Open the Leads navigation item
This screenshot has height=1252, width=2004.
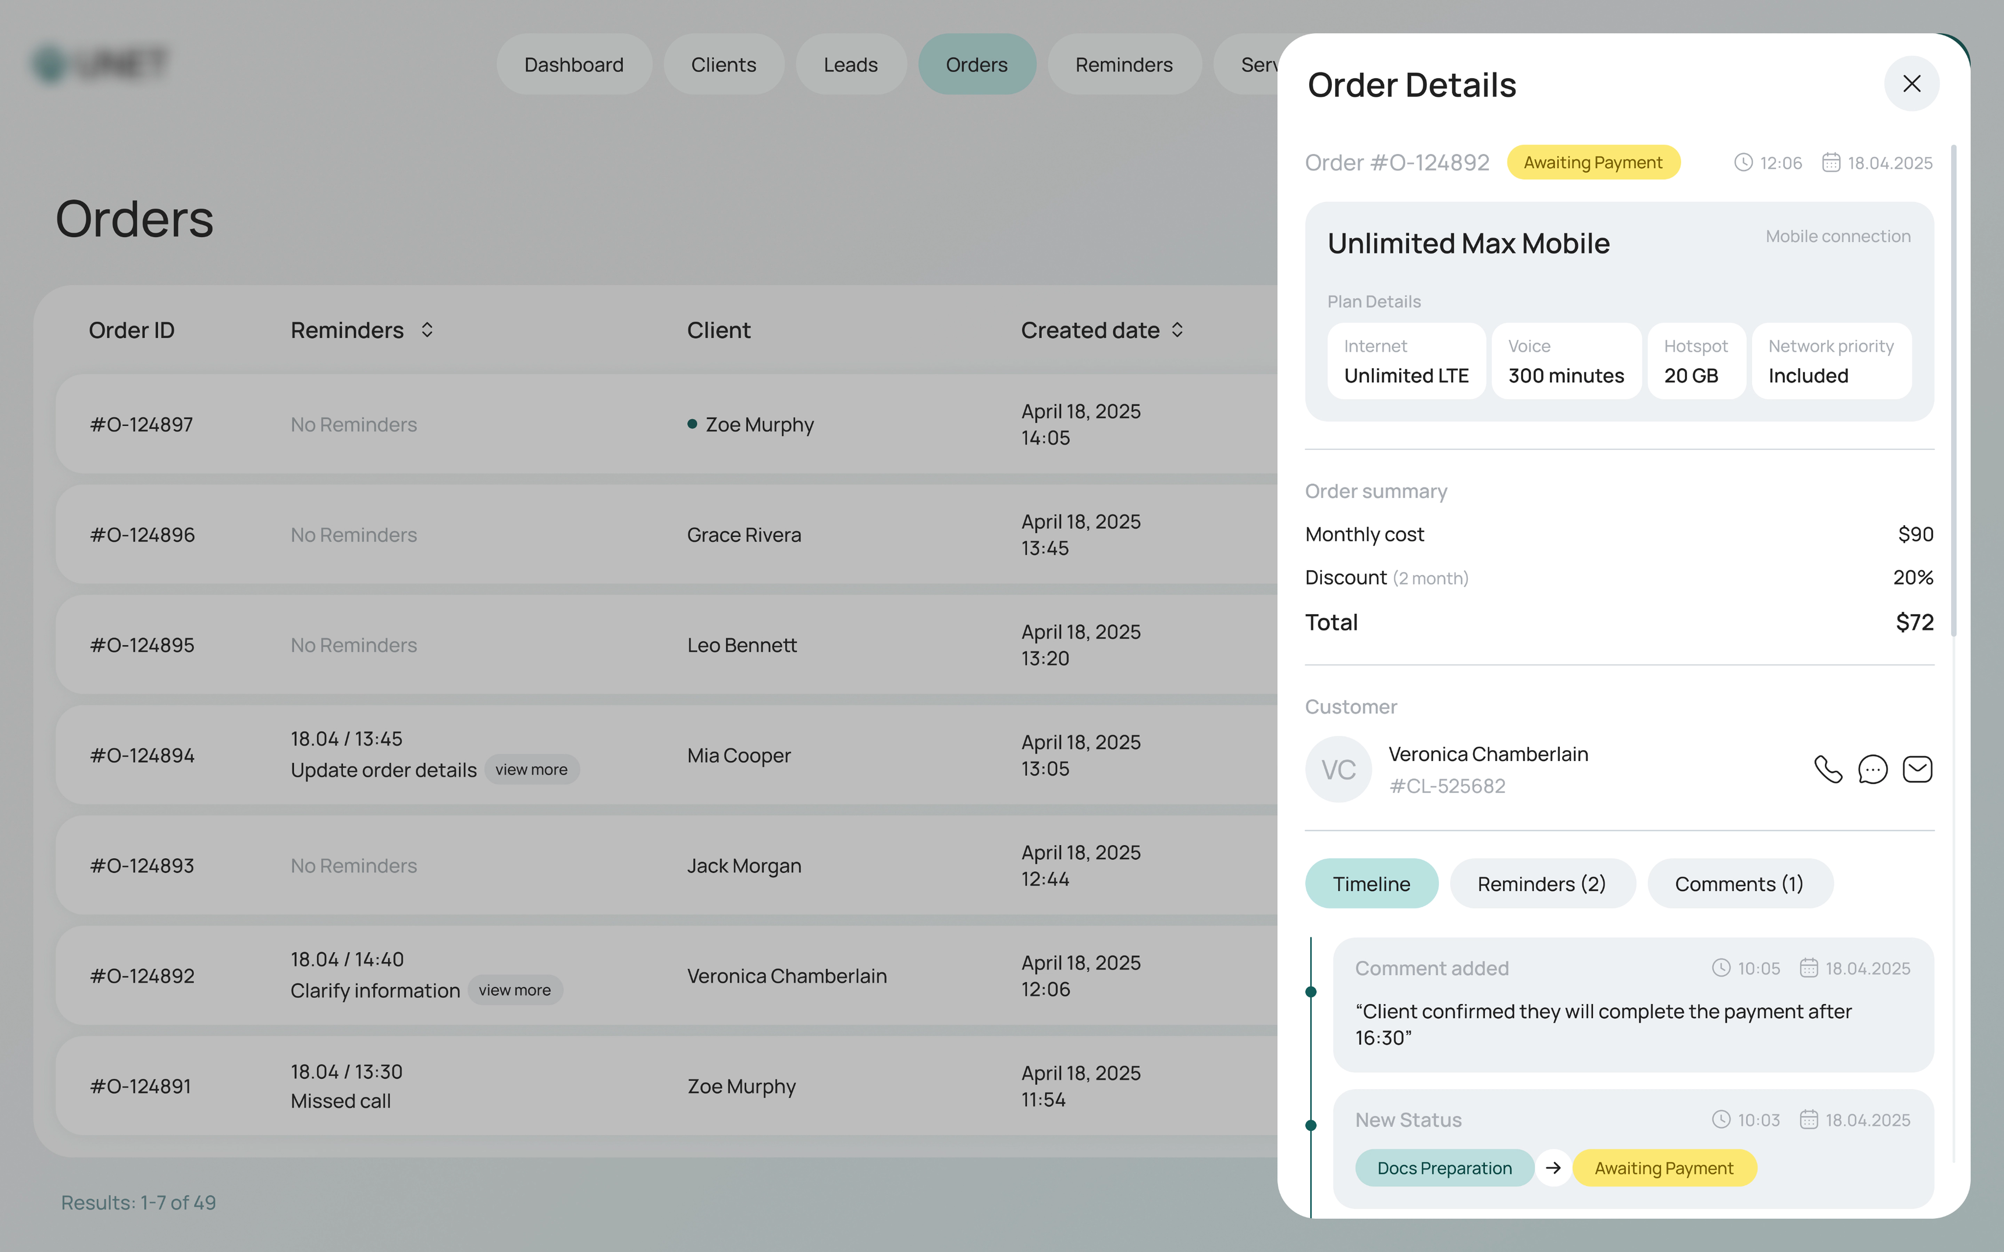(x=850, y=65)
